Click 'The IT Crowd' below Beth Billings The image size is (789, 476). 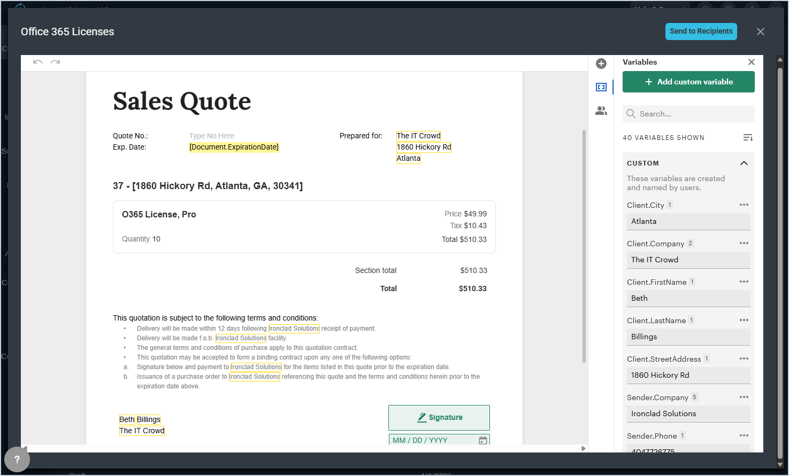pos(142,431)
